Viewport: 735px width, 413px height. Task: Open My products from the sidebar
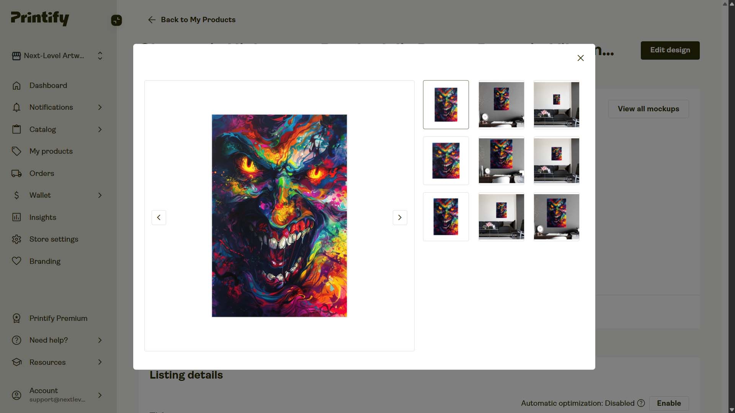pyautogui.click(x=51, y=151)
